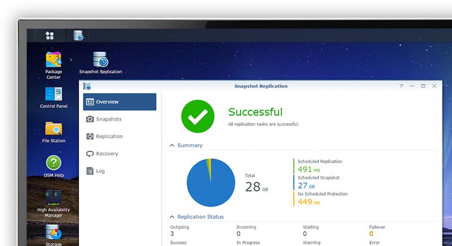Close the Snapshot Replication window

[x=434, y=86]
